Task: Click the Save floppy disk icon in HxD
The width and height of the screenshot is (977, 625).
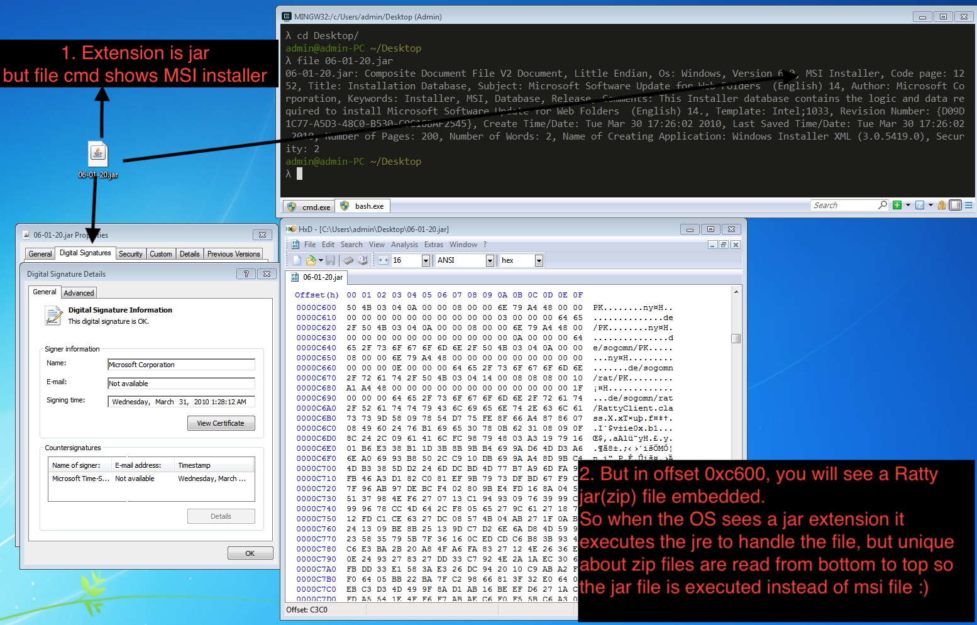Action: [330, 260]
